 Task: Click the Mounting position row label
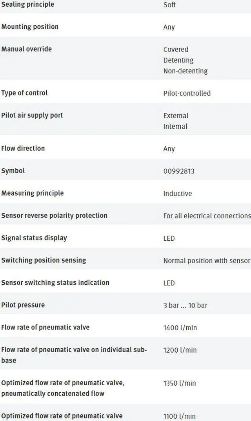coord(30,27)
